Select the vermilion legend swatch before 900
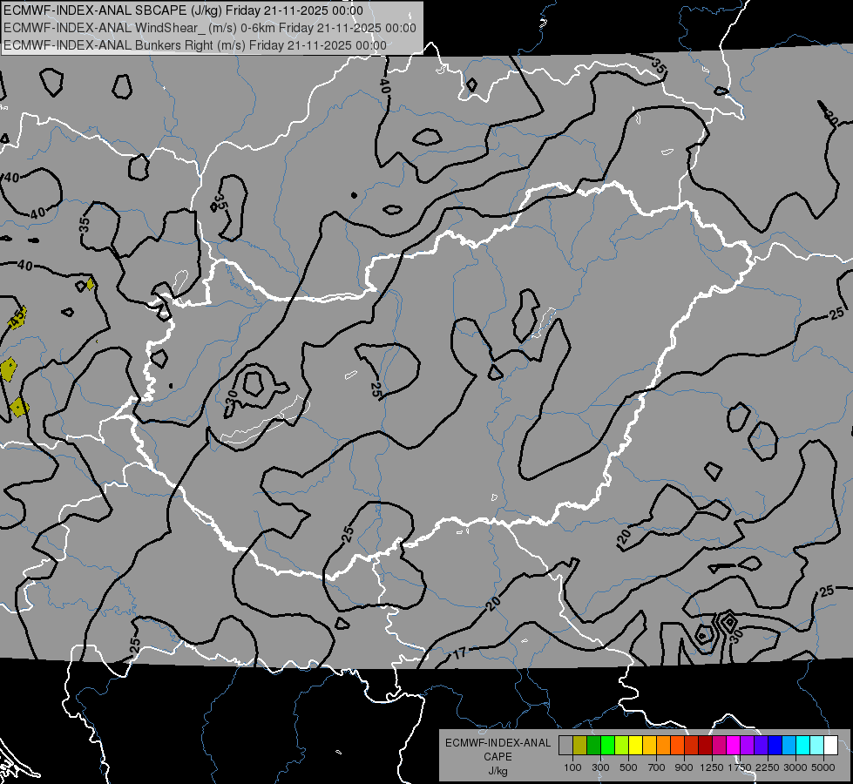The height and width of the screenshot is (784, 853). [692, 746]
